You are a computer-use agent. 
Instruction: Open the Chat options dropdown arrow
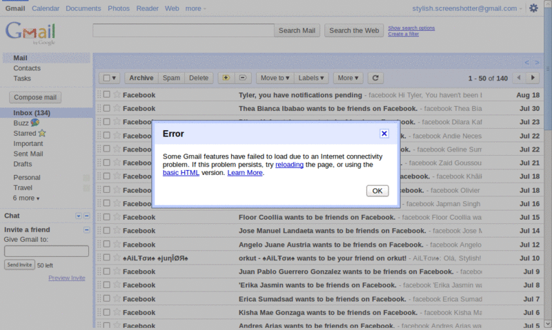tap(79, 216)
